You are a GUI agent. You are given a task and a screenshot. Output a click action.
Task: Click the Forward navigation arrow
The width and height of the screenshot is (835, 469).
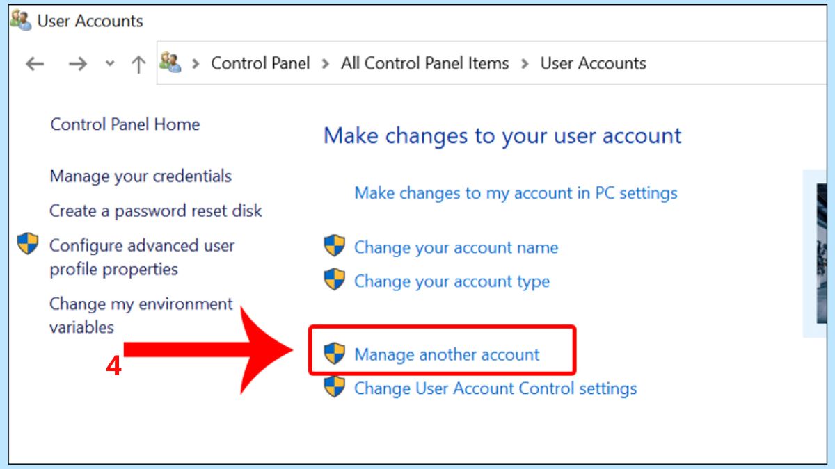(77, 64)
